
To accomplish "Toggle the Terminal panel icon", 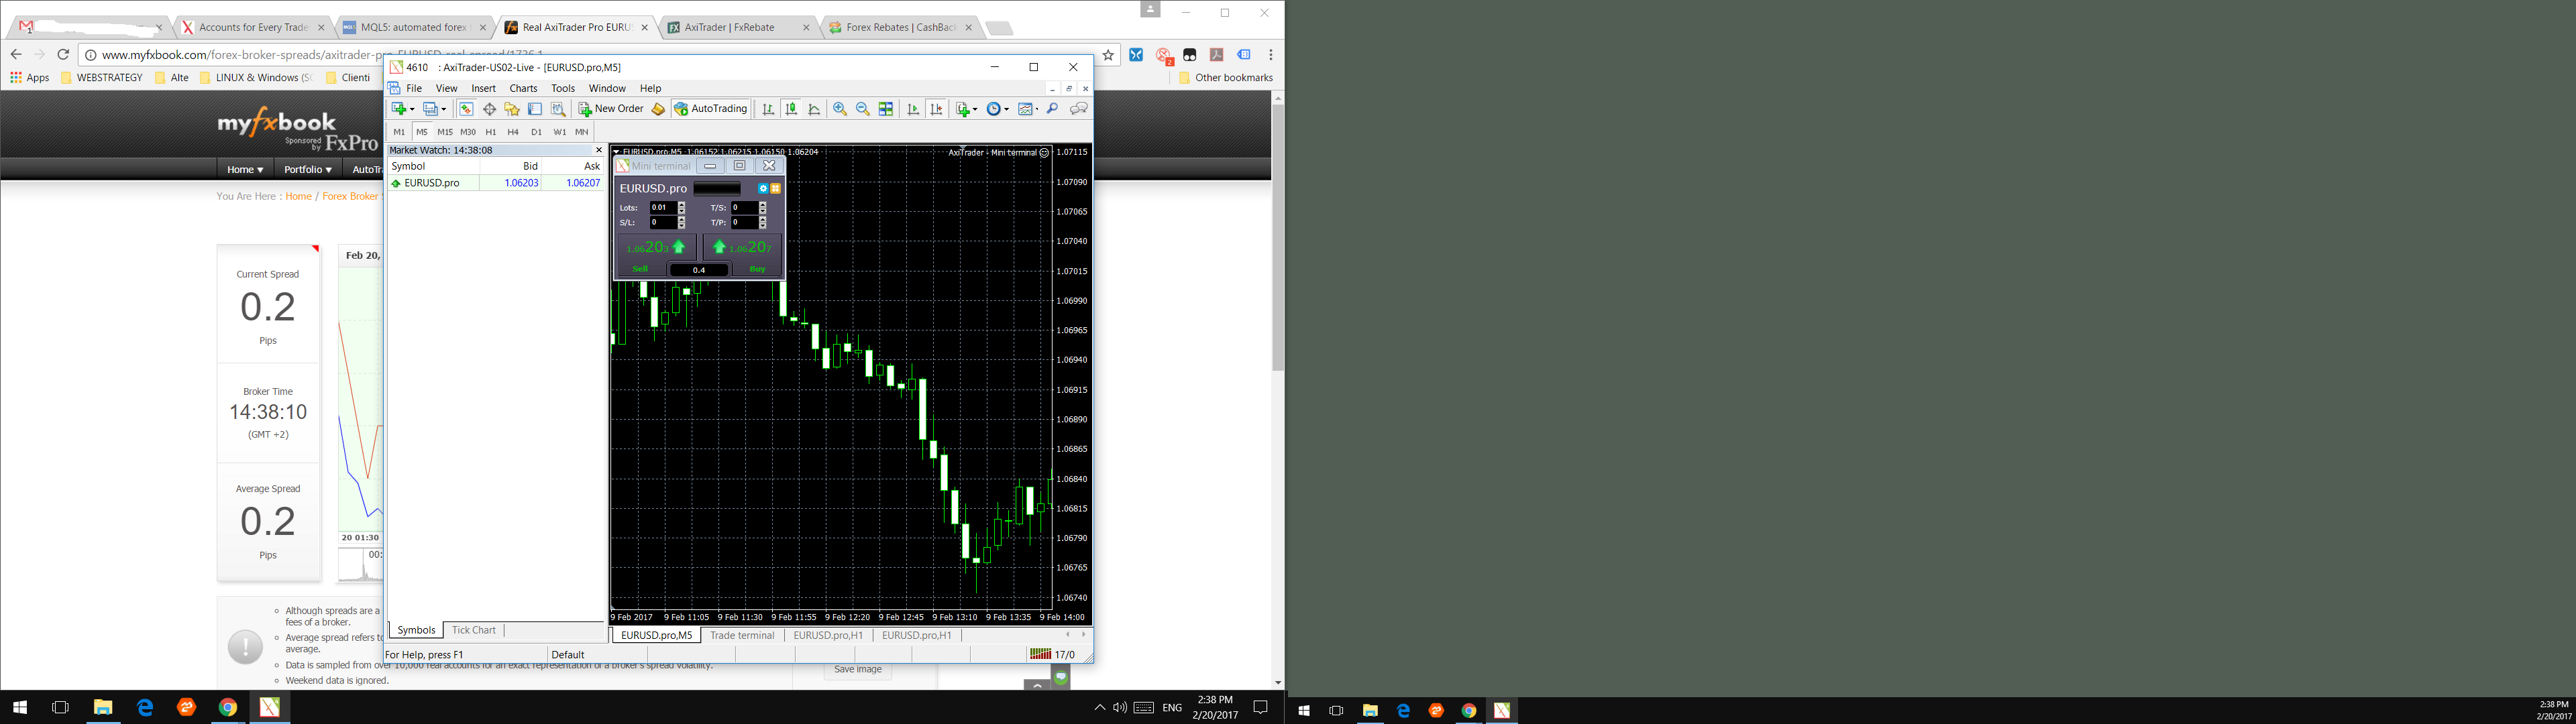I will coord(535,109).
